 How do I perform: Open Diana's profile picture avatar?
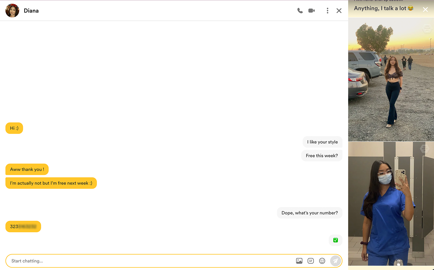point(12,11)
